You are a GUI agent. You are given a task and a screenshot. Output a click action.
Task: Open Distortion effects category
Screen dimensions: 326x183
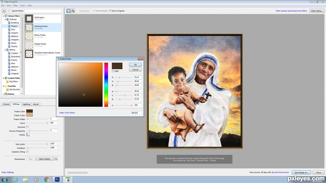pos(15,57)
